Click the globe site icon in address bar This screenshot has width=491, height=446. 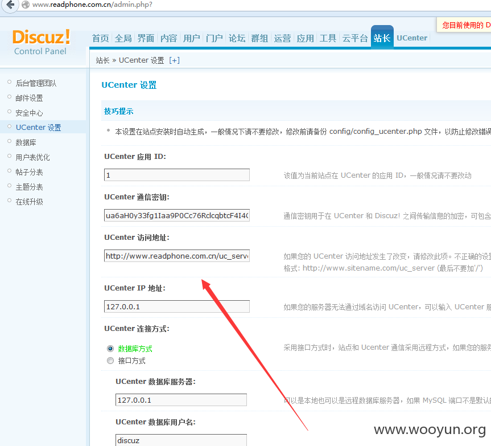[x=26, y=5]
